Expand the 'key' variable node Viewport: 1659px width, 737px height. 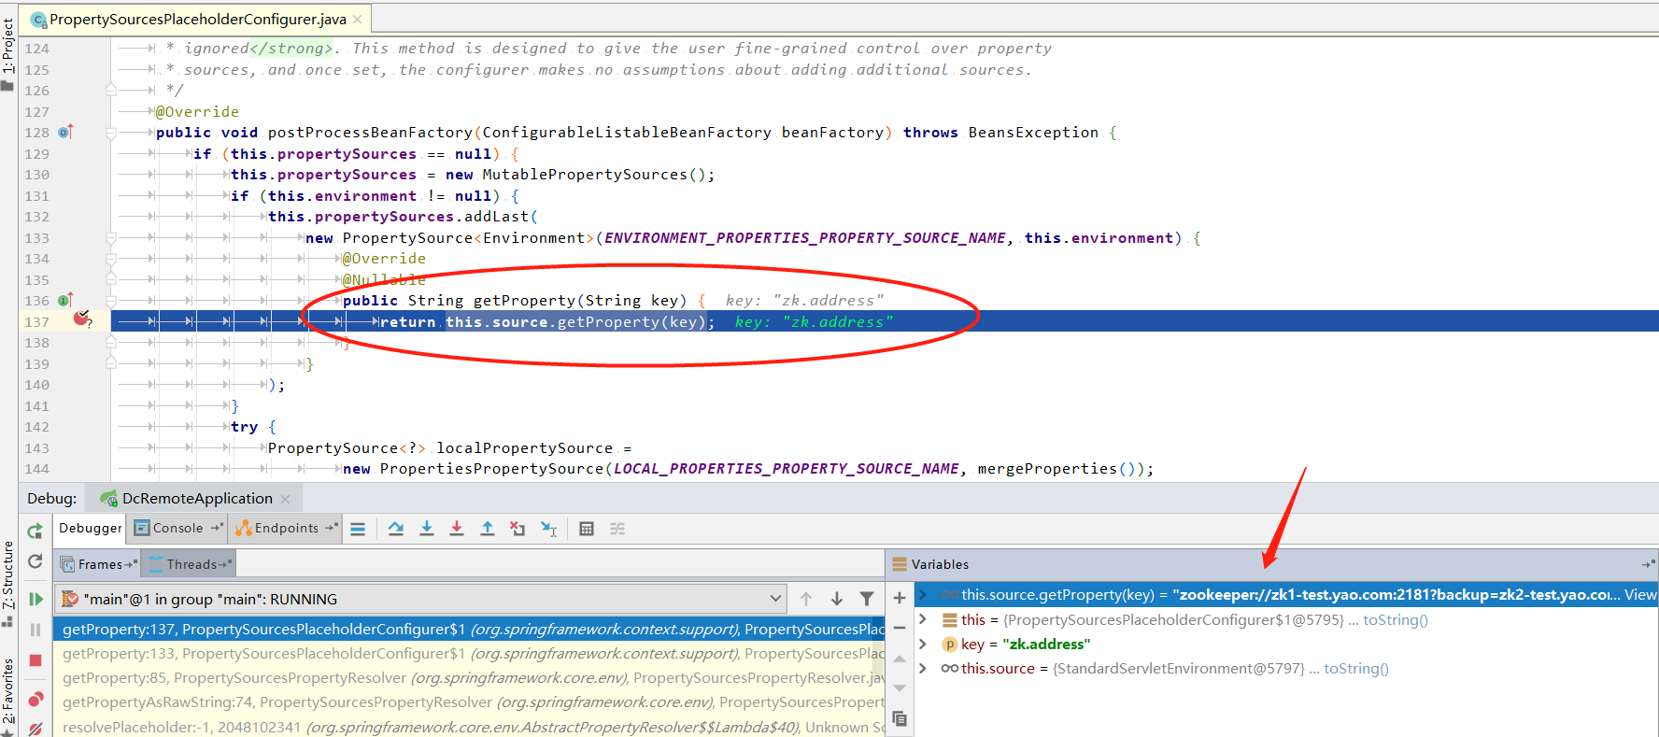923,644
